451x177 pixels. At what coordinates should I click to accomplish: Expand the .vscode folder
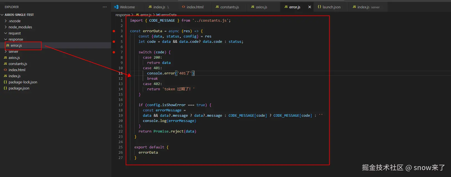click(x=14, y=21)
